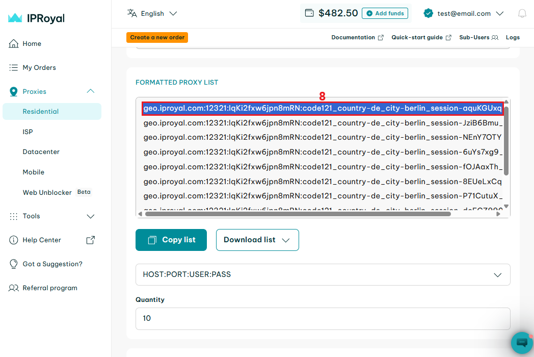534x357 pixels.
Task: Select proxy line ending session-aquKGUxq
Action: [323, 109]
